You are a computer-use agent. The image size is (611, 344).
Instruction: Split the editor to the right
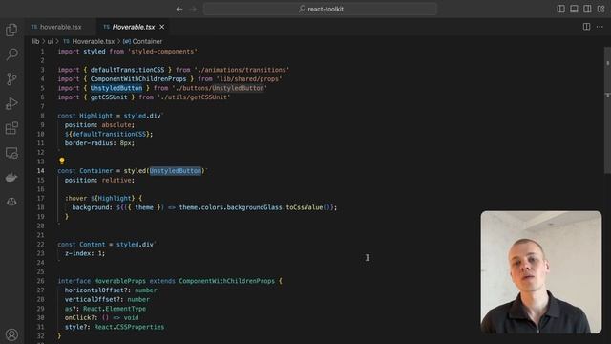586,27
